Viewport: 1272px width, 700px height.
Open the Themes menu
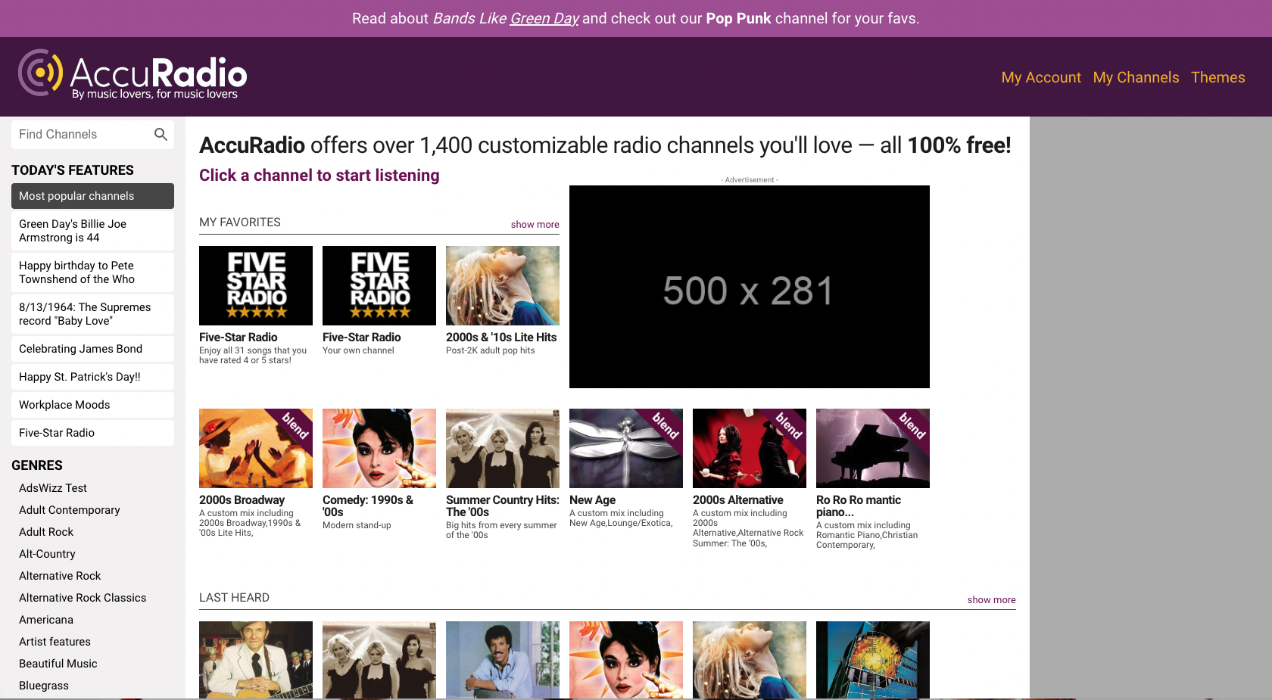coord(1217,77)
